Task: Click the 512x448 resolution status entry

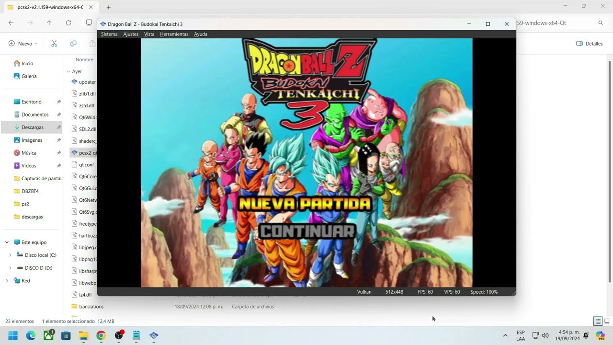Action: click(x=395, y=292)
